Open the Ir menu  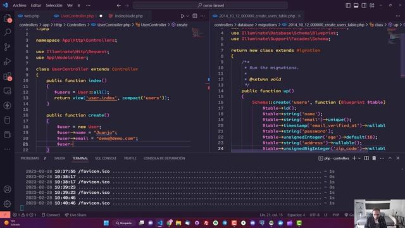[78, 6]
